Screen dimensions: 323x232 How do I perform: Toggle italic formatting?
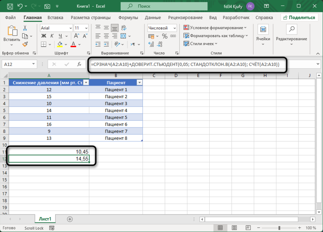(x=51, y=36)
